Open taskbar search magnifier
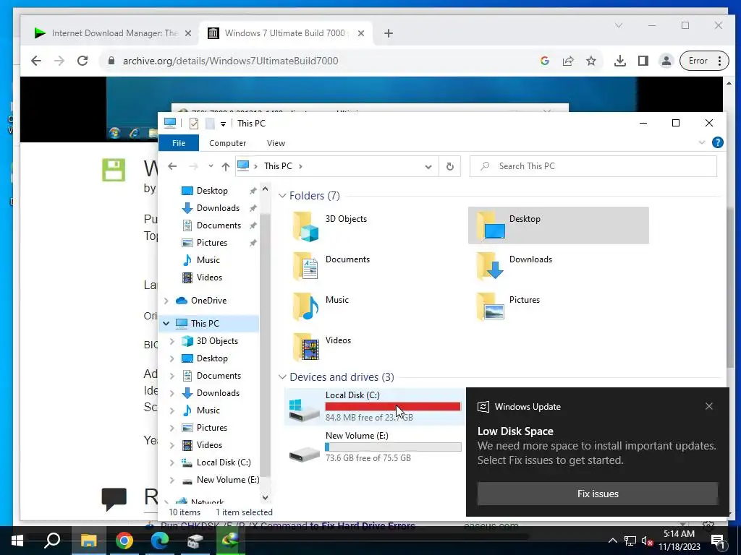This screenshot has width=741, height=555. click(x=52, y=541)
